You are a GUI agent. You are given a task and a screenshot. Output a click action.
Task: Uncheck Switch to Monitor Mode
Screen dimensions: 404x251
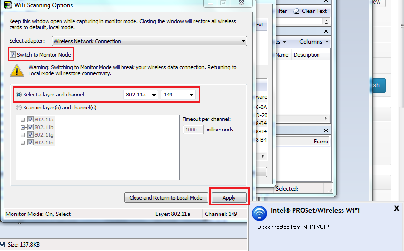(x=13, y=55)
